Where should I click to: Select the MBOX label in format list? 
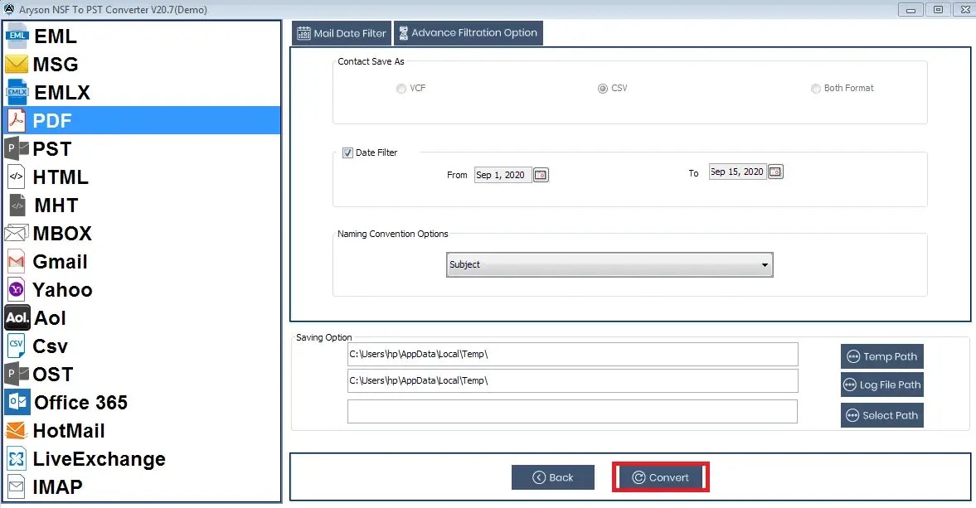(x=62, y=234)
